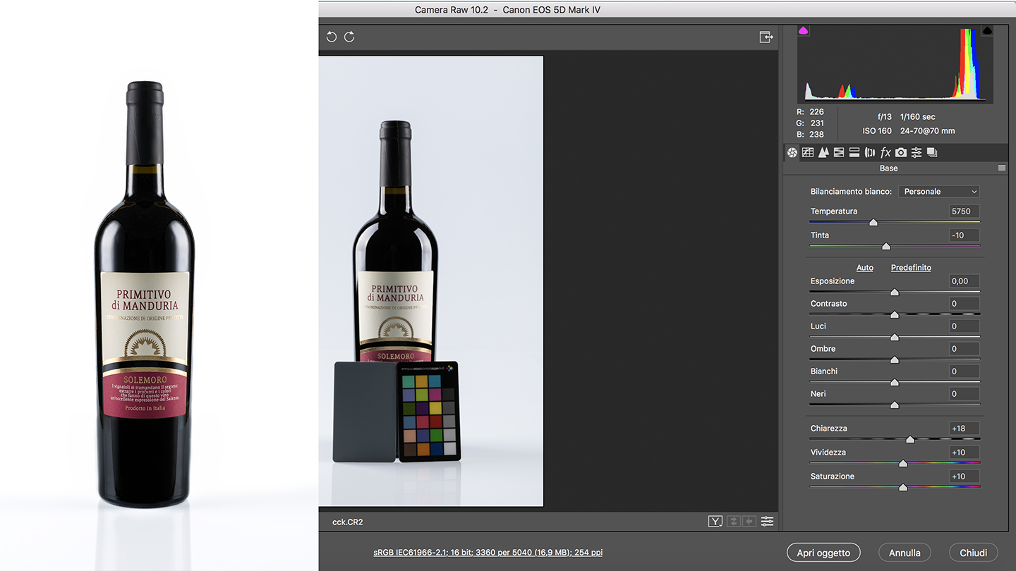
Task: Adjust the Bianchi slider handle
Action: (895, 383)
